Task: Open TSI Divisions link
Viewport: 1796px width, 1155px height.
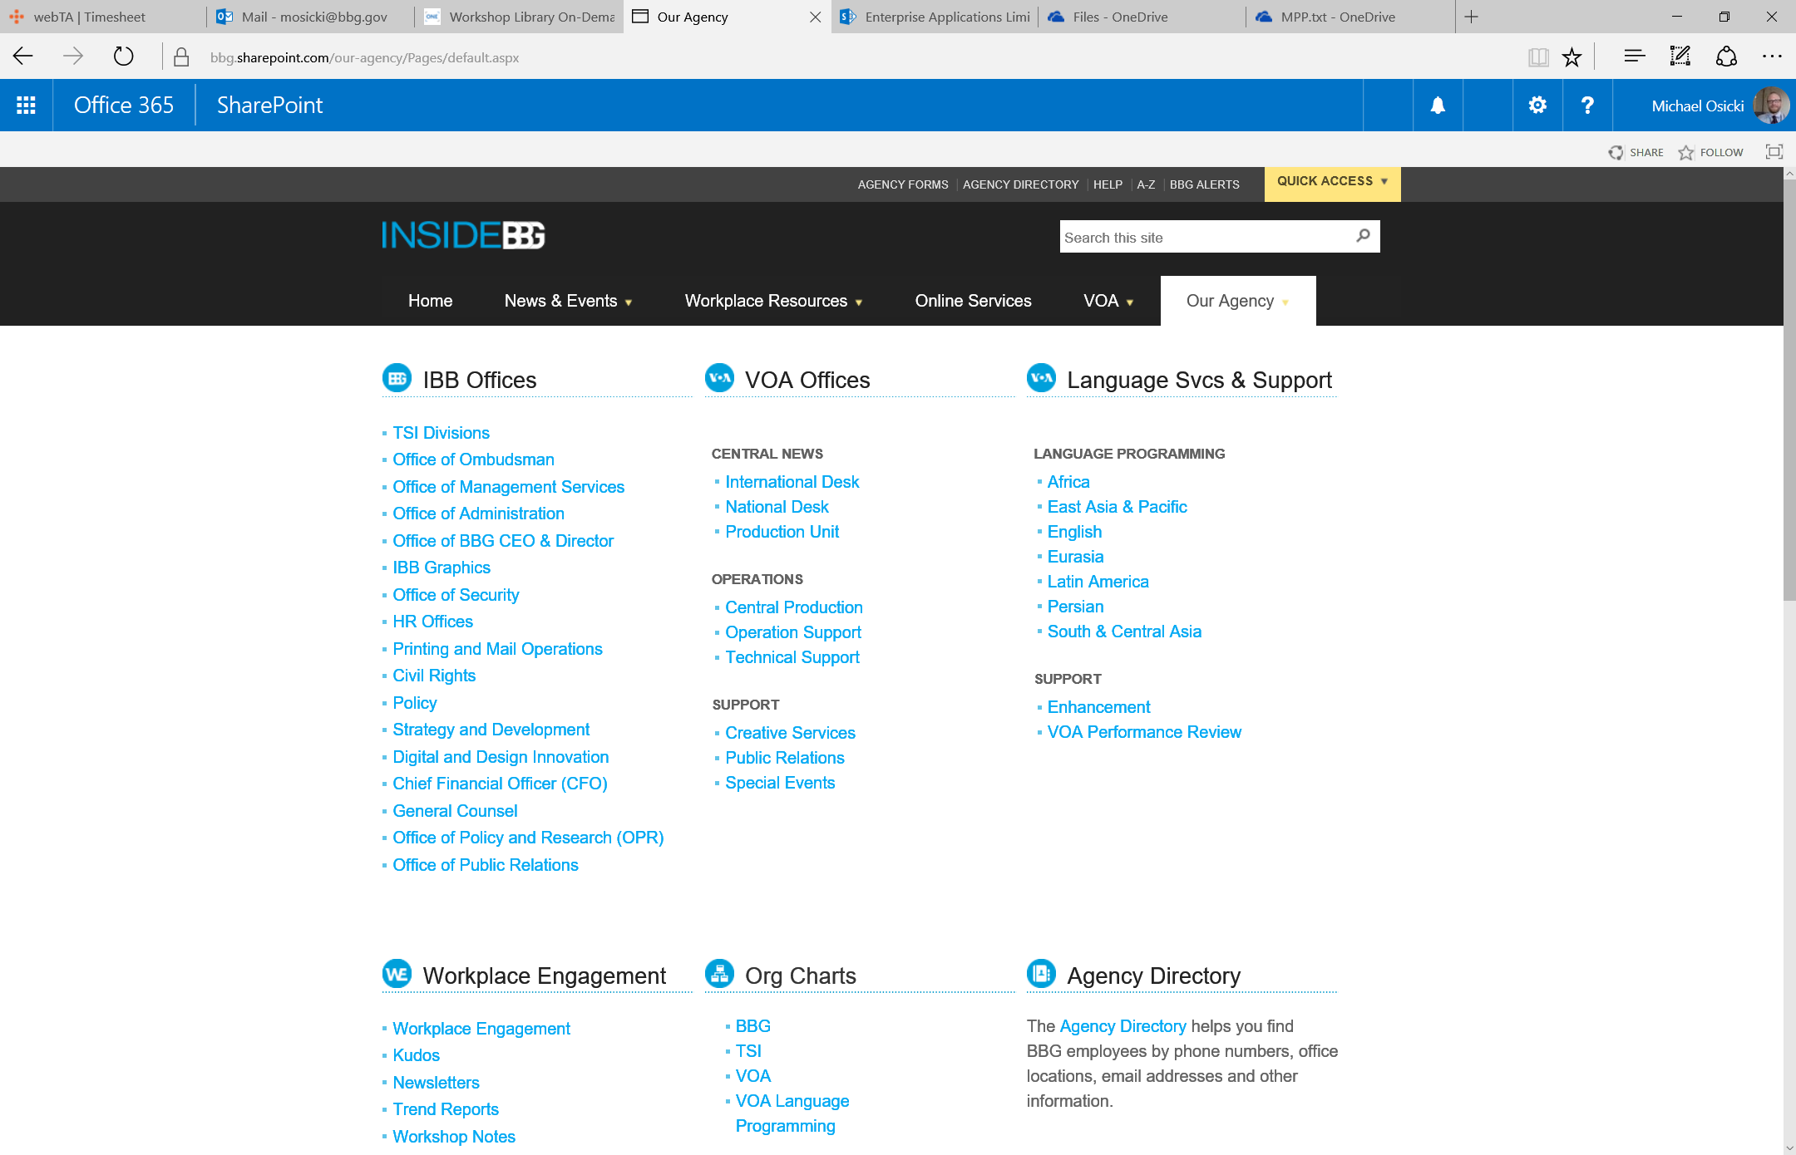Action: 441,433
